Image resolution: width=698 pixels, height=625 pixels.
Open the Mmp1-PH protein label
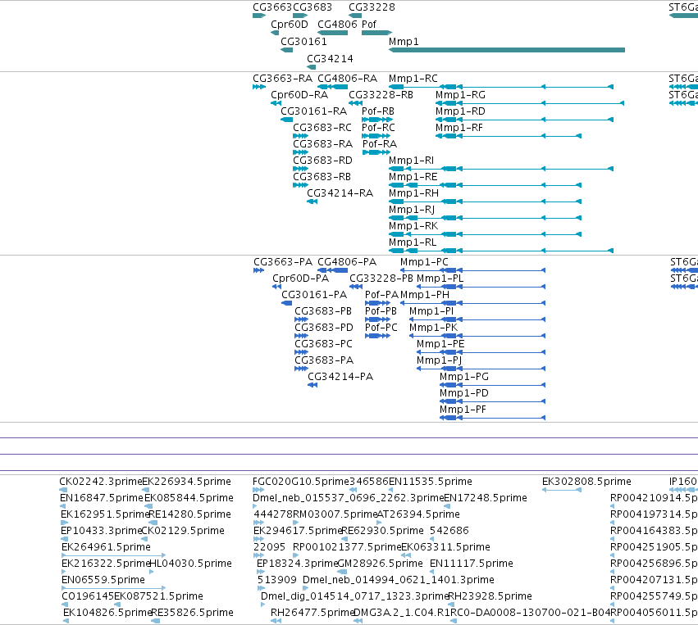click(425, 295)
